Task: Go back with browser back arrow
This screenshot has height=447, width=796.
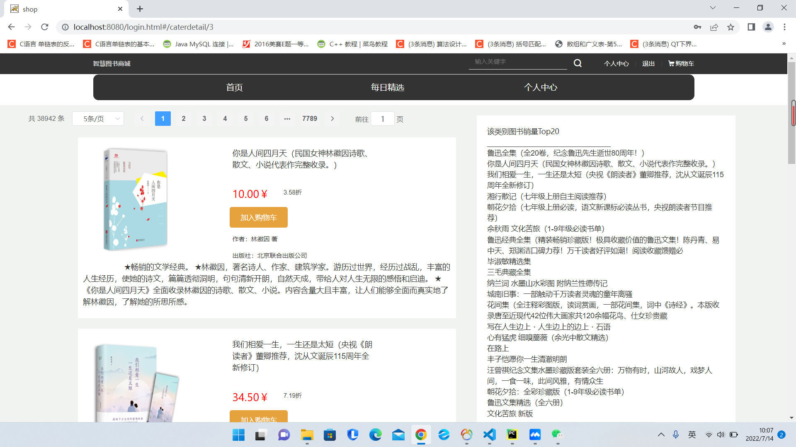Action: (11, 27)
